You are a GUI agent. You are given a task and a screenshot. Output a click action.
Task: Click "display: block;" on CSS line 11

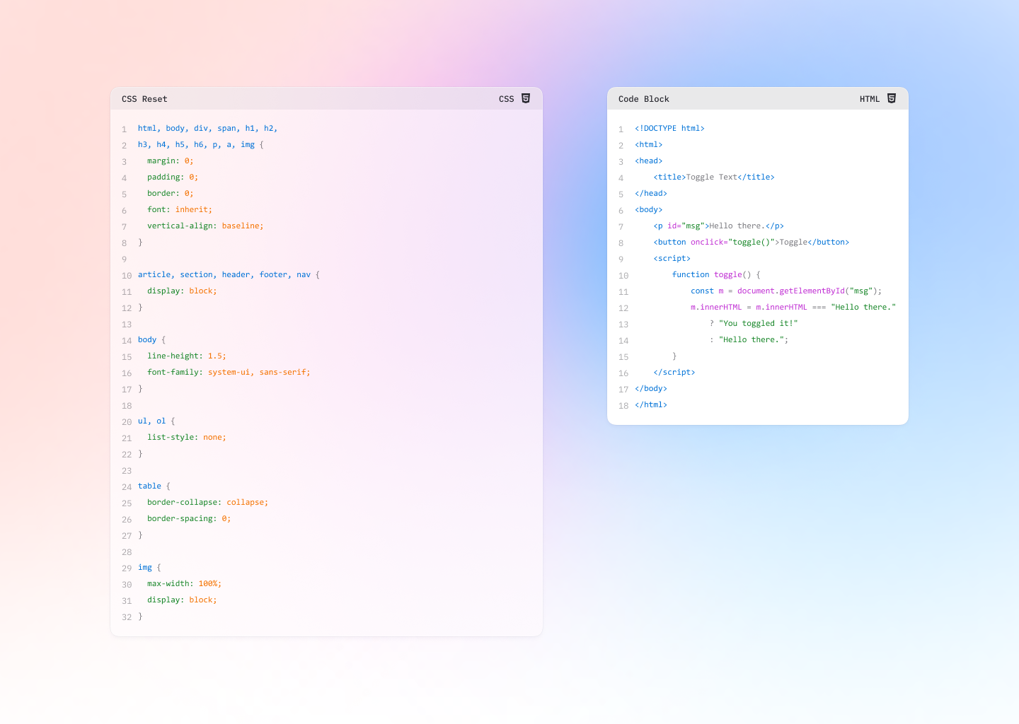point(182,291)
